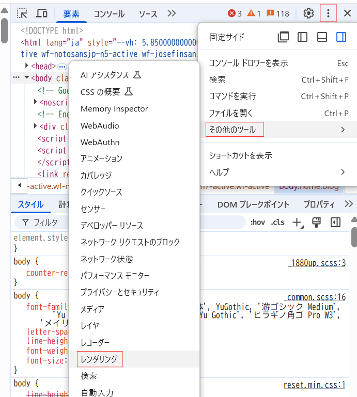357x397 pixels.
Task: Show more DevTools tabs chevron
Action: tap(172, 13)
